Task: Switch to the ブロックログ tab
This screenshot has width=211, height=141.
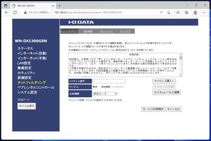Action: pos(125,31)
